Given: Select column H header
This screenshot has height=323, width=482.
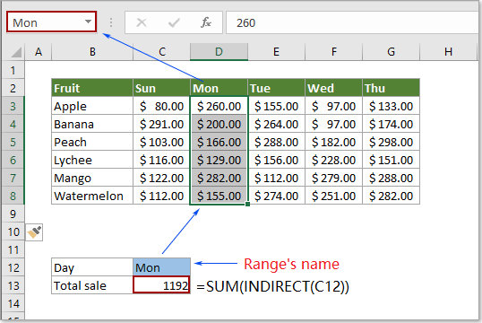Looking at the screenshot, I should coord(448,52).
